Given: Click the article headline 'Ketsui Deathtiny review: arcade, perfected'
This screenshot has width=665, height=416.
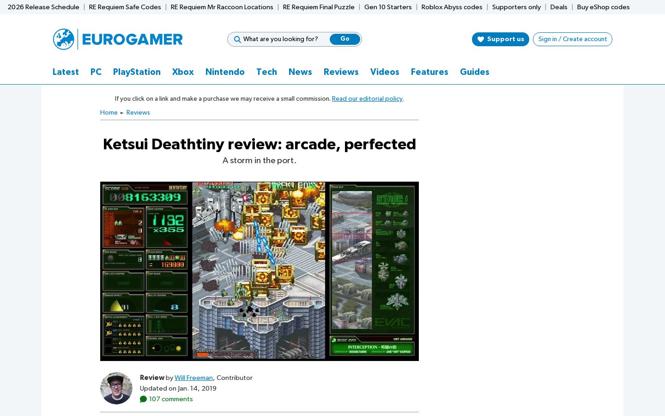Looking at the screenshot, I should pos(260,144).
